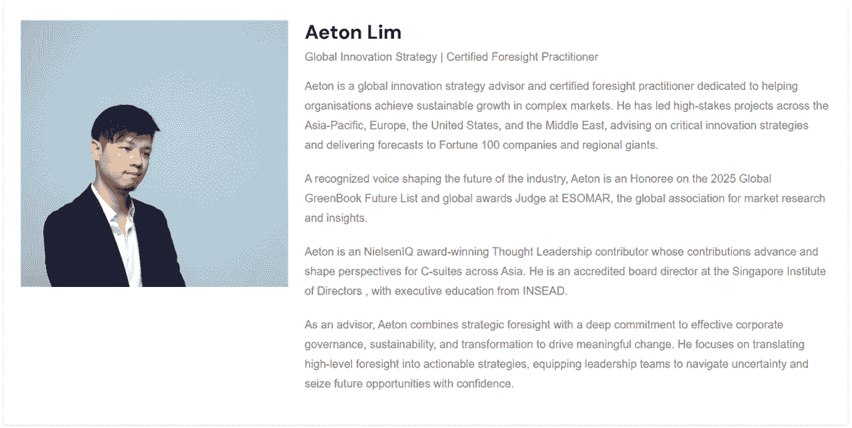Click the Certified Foresight Practitioner title text
The height and width of the screenshot is (428, 852).
point(523,57)
